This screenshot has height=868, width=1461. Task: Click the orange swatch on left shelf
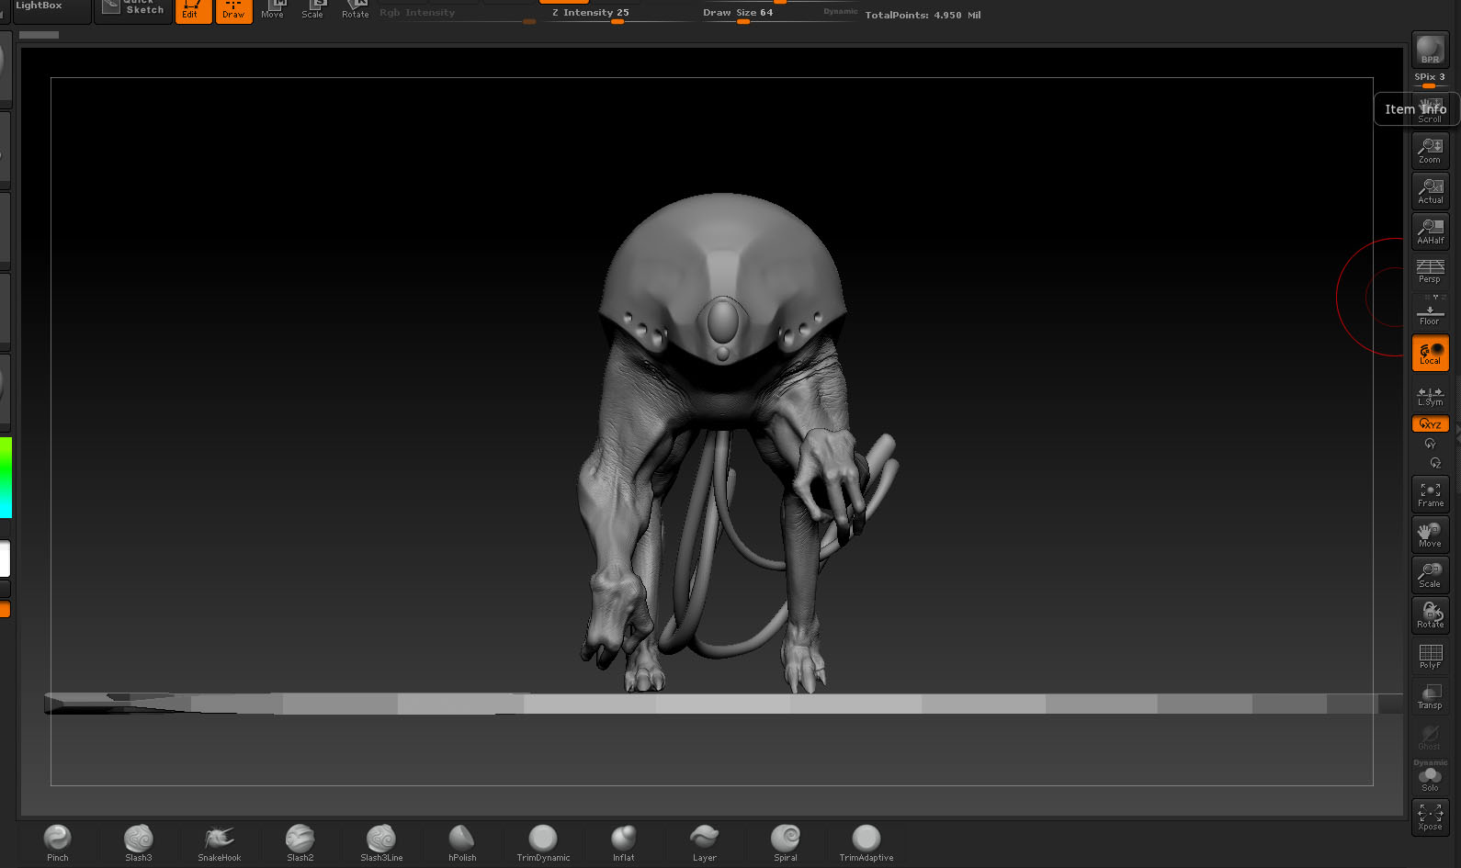(5, 610)
